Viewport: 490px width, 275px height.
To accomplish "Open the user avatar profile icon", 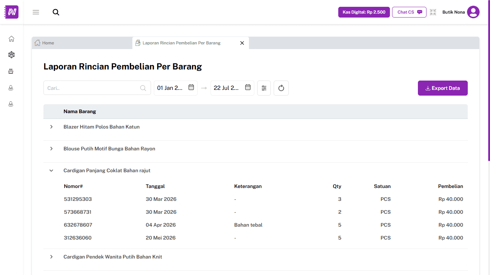I will point(473,12).
